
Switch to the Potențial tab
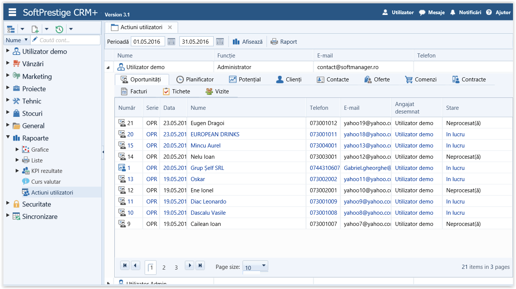click(x=245, y=80)
